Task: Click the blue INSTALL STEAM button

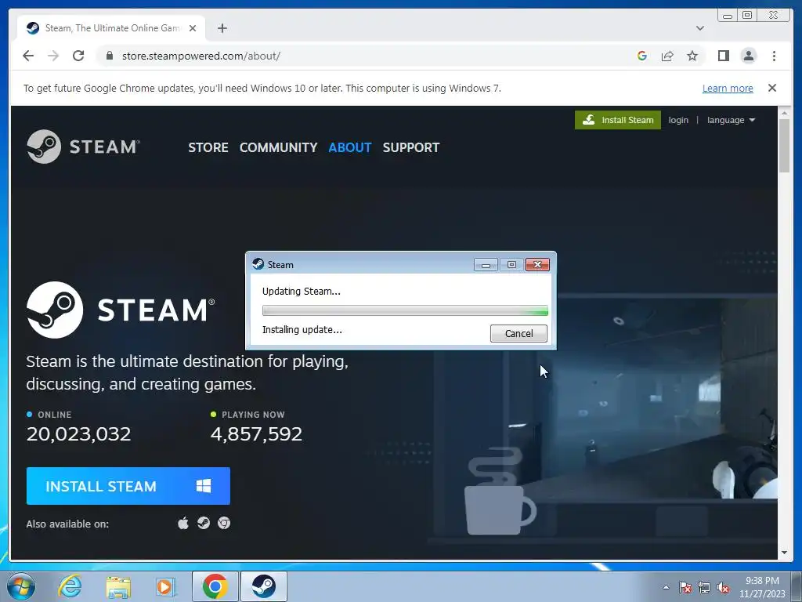Action: [x=128, y=486]
